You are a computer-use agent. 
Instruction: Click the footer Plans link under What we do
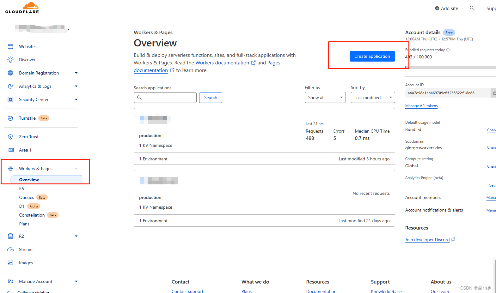click(247, 291)
